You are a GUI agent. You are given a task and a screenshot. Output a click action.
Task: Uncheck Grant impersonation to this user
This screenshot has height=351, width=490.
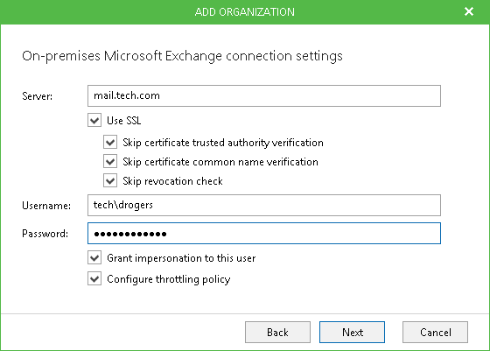(94, 258)
